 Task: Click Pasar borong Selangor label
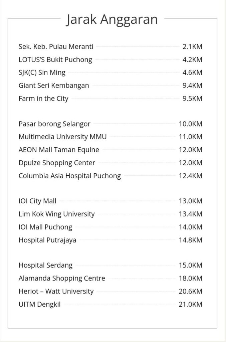pyautogui.click(x=54, y=124)
